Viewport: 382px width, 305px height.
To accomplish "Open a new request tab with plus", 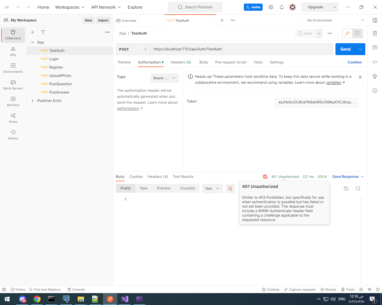I will click(x=222, y=20).
